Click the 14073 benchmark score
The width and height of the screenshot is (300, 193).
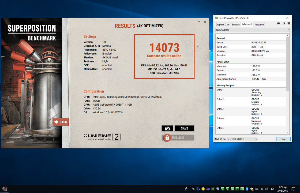pos(164,48)
